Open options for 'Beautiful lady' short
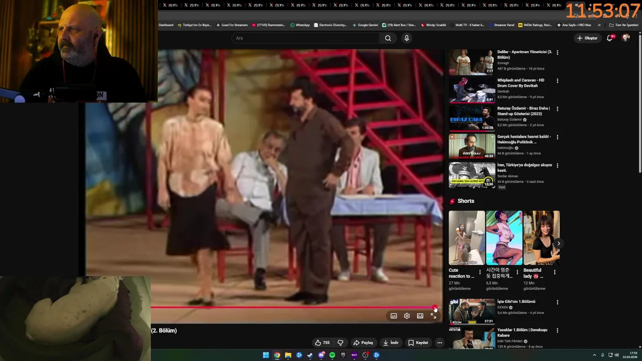 point(555,272)
